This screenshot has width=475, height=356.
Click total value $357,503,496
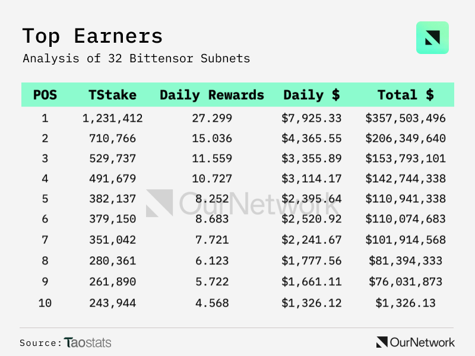(406, 119)
